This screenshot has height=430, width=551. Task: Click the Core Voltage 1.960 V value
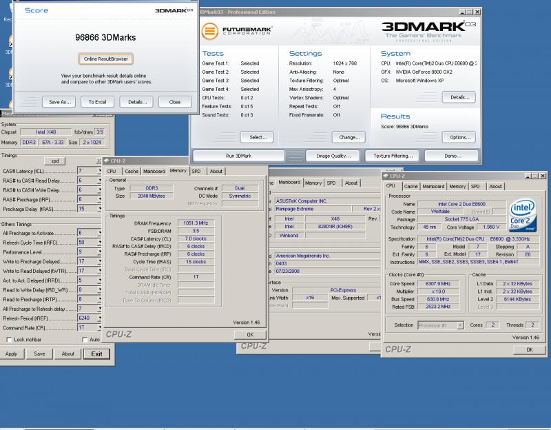pos(491,227)
